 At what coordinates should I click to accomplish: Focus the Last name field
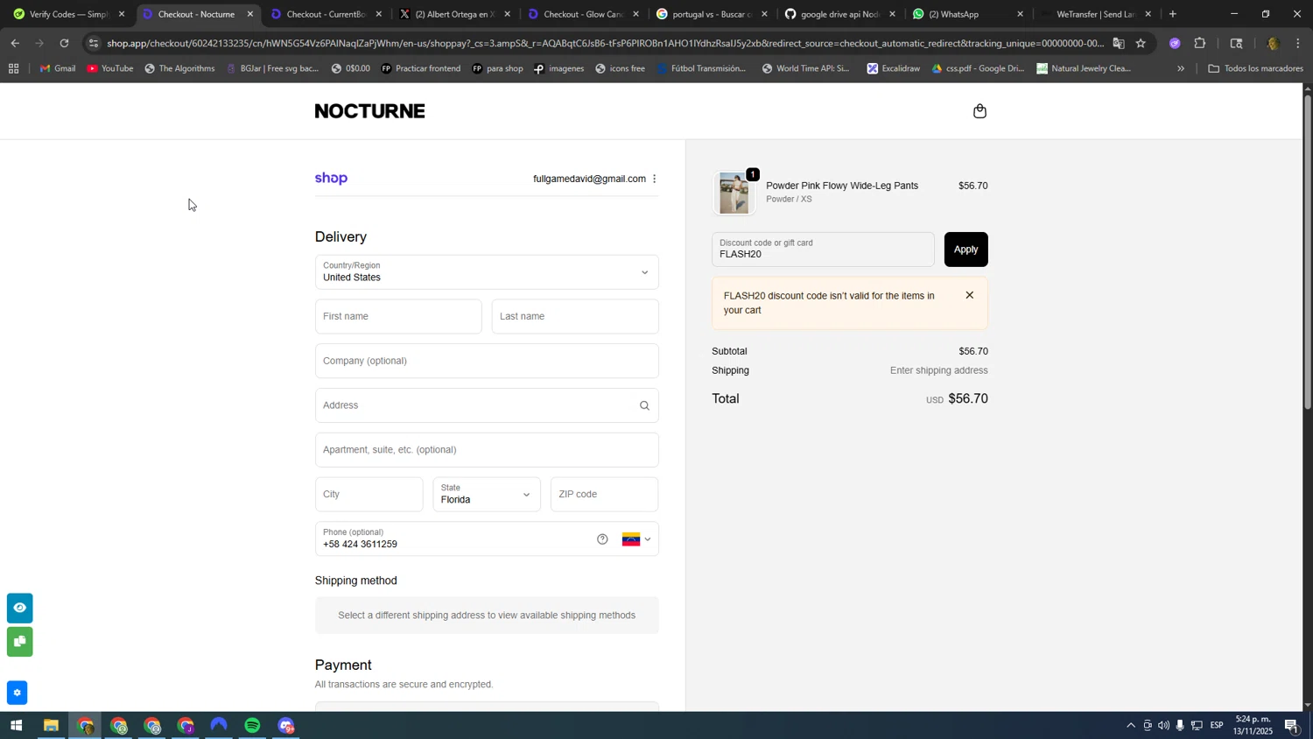[575, 317]
